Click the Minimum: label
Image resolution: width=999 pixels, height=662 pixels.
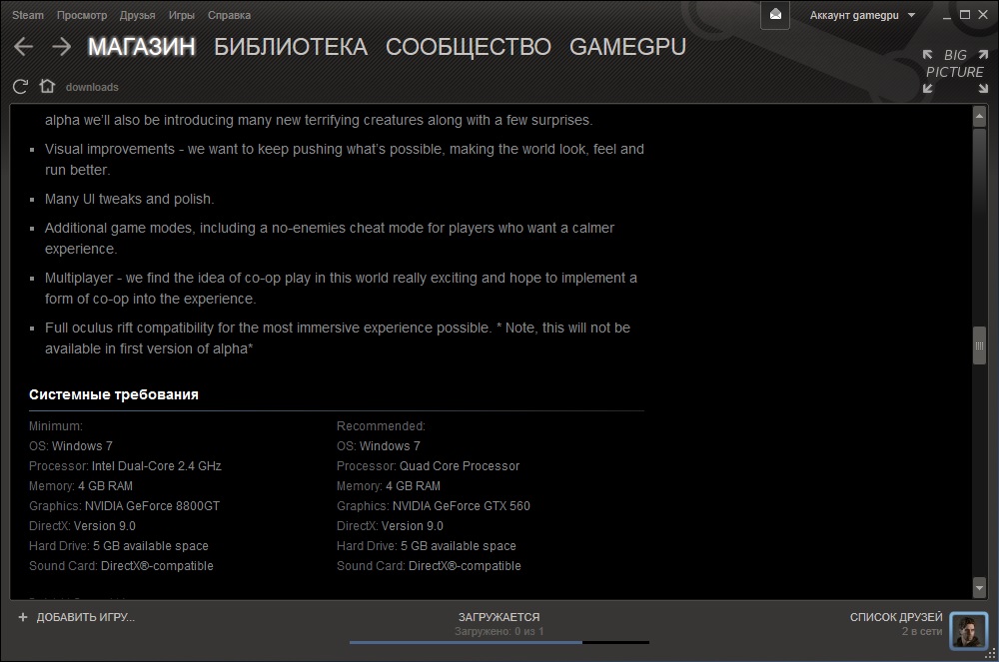pos(55,425)
